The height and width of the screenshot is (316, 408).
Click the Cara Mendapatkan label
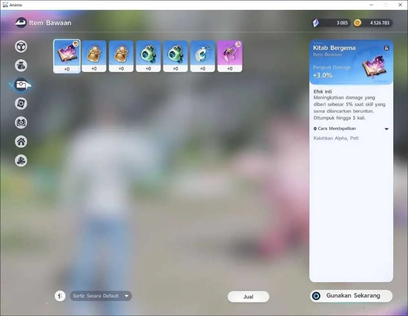coord(337,129)
